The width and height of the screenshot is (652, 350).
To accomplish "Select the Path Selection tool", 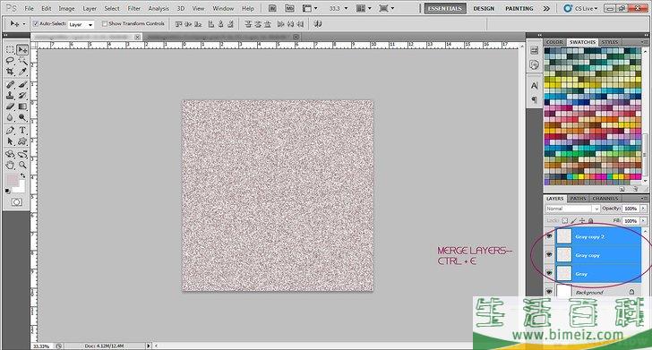I will [10, 141].
